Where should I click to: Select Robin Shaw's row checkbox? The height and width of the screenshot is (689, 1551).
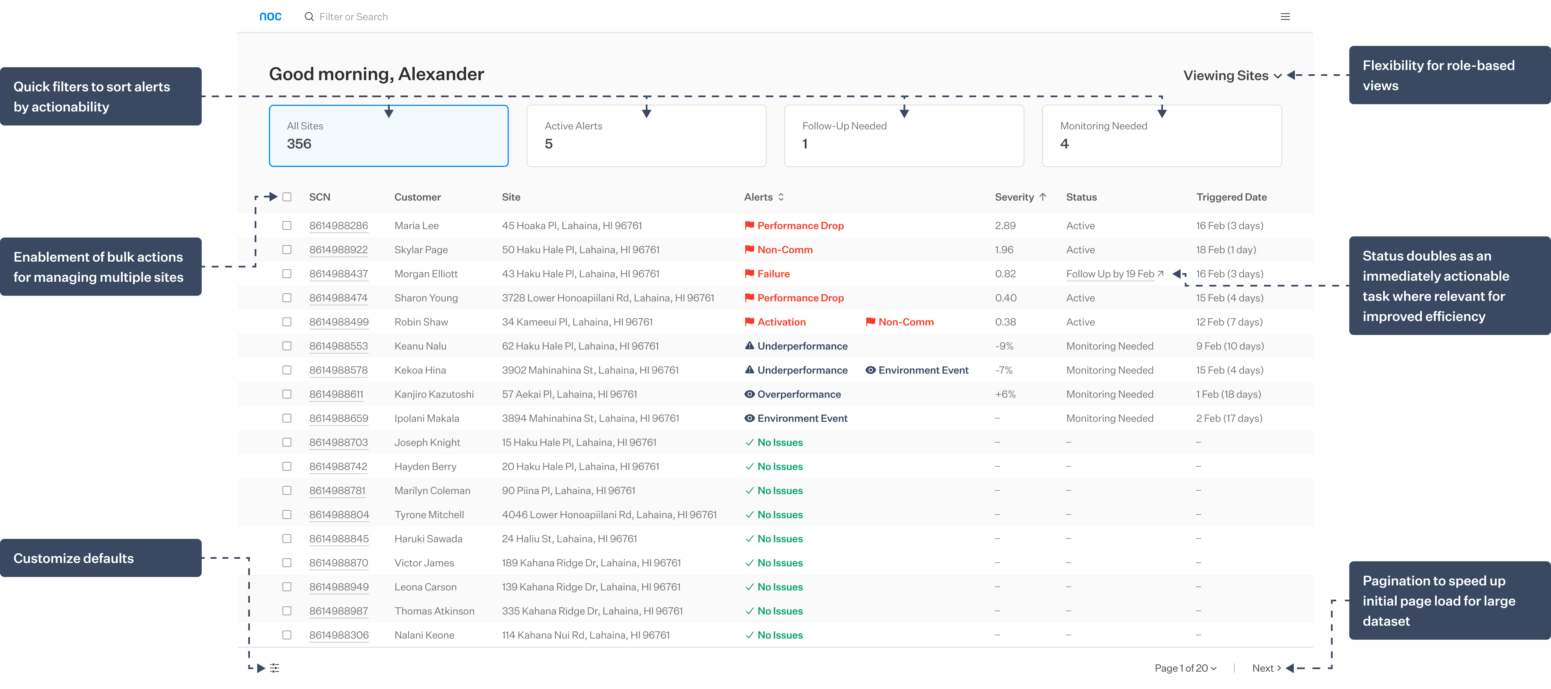pyautogui.click(x=287, y=322)
